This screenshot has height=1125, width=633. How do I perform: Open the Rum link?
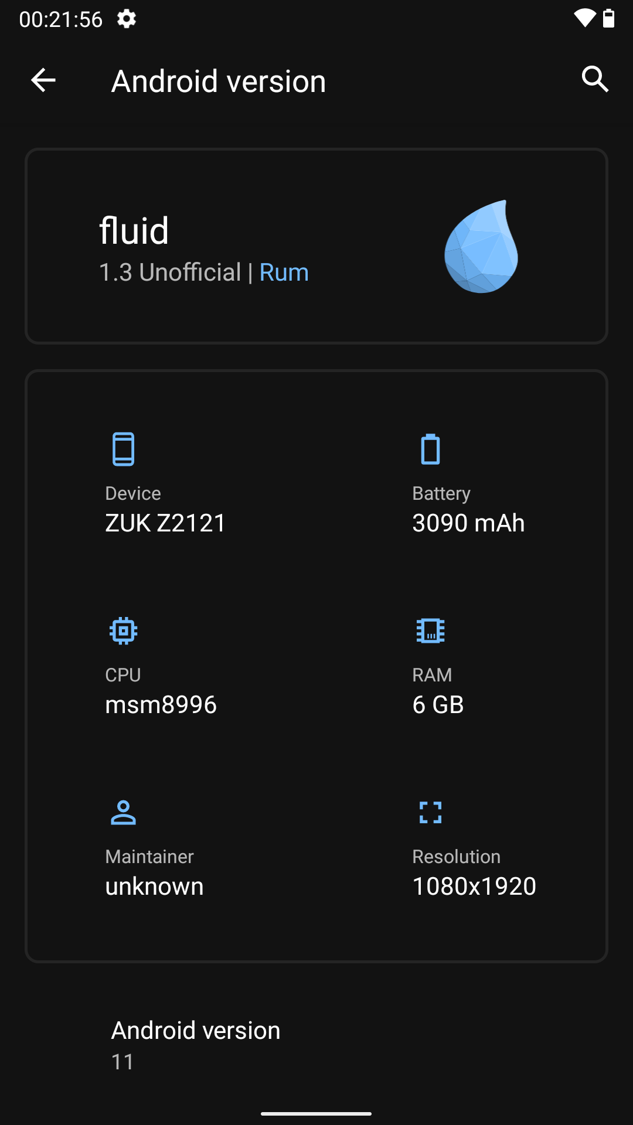pyautogui.click(x=284, y=272)
